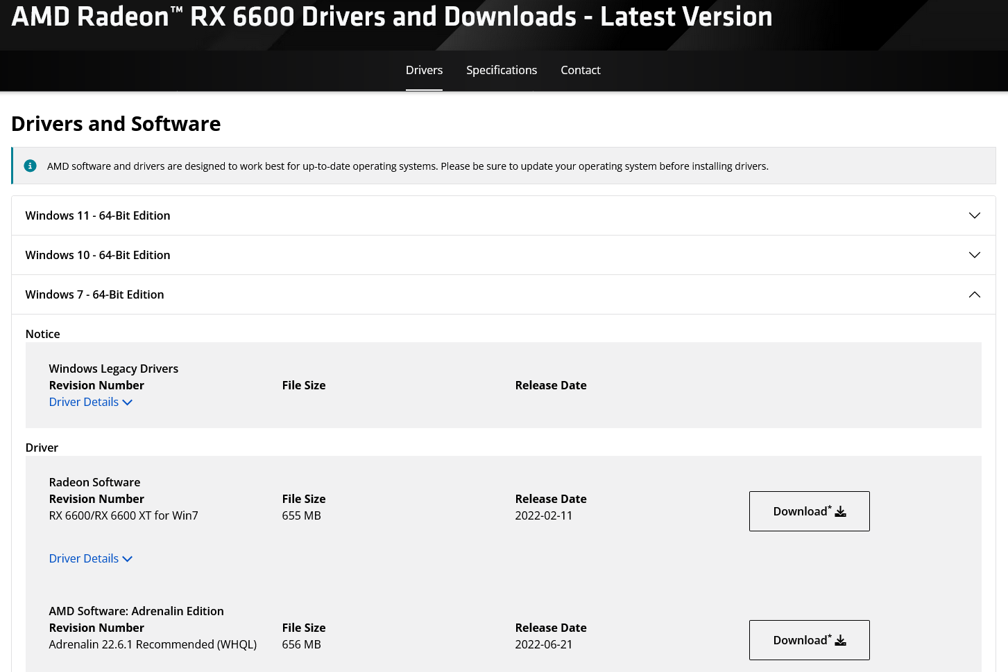Viewport: 1008px width, 672px height.
Task: Click the 'Adrenalin 22.6.1 Recommended (WHQL)' revision text
Action: 153,644
